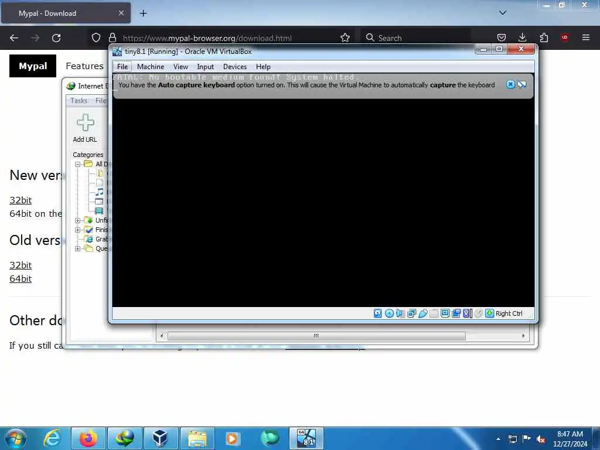Go back in the browser
This screenshot has width=600, height=450.
14,38
